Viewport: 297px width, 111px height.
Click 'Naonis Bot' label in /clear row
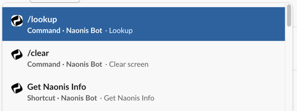point(84,64)
